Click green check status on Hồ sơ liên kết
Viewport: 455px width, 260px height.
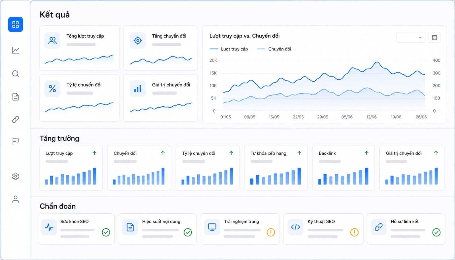pyautogui.click(x=437, y=232)
